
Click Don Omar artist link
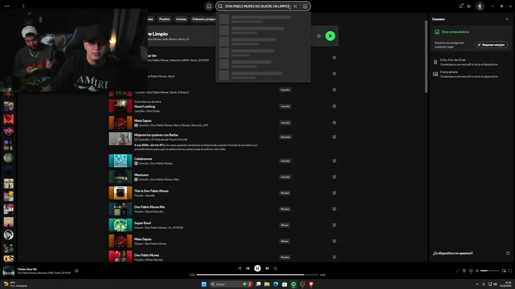(153, 111)
